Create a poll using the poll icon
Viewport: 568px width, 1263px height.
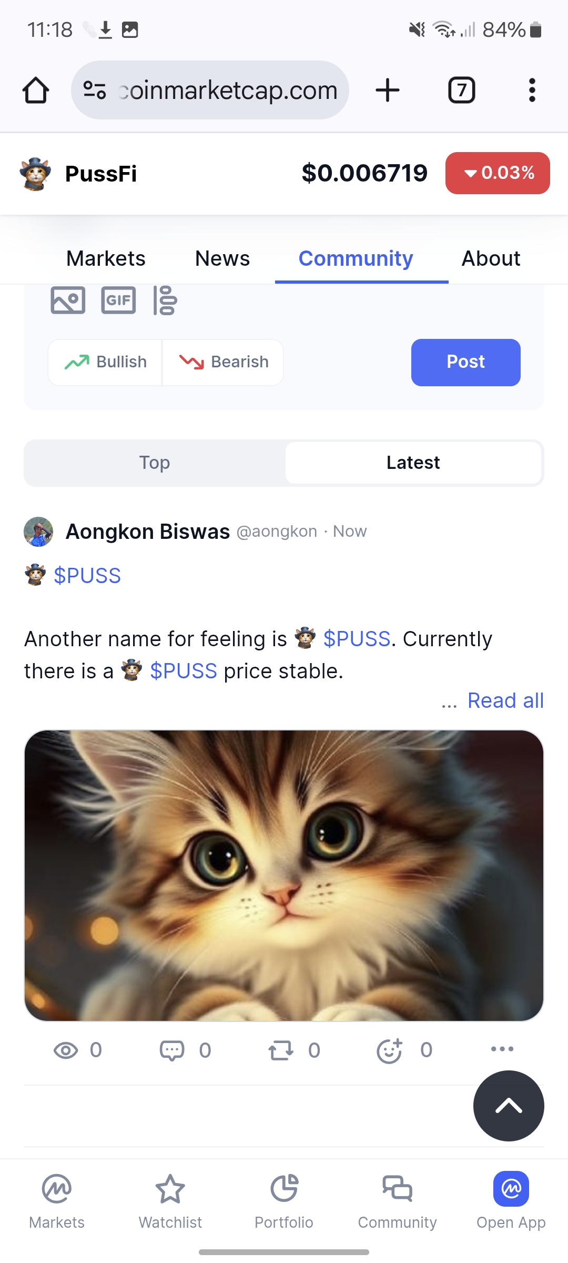[x=165, y=300]
